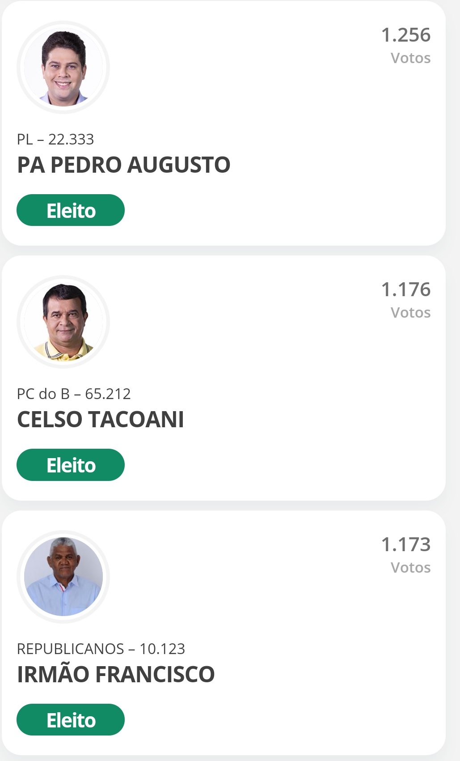Image resolution: width=460 pixels, height=761 pixels.
Task: Click blank space right of CELSO TACOANI name
Action: coord(313,420)
